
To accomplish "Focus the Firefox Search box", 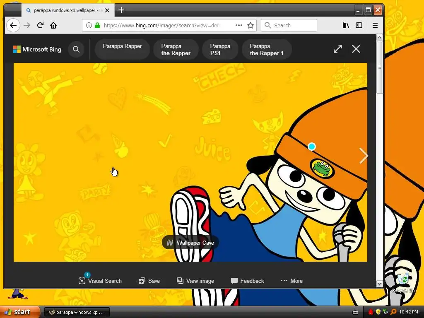I will 289,25.
